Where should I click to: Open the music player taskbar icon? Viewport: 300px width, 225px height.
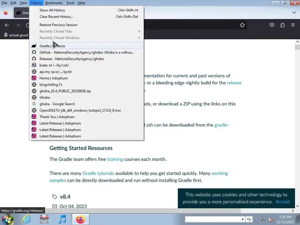62,219
